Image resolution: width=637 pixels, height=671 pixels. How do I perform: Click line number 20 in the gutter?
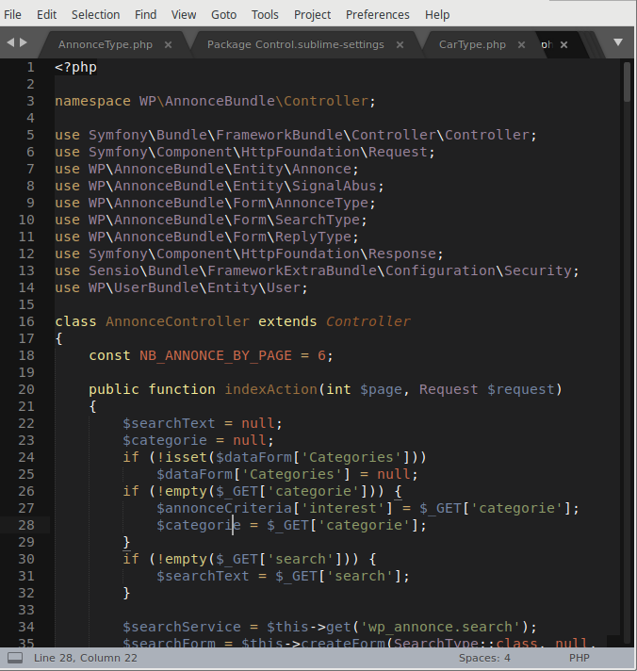pos(26,389)
